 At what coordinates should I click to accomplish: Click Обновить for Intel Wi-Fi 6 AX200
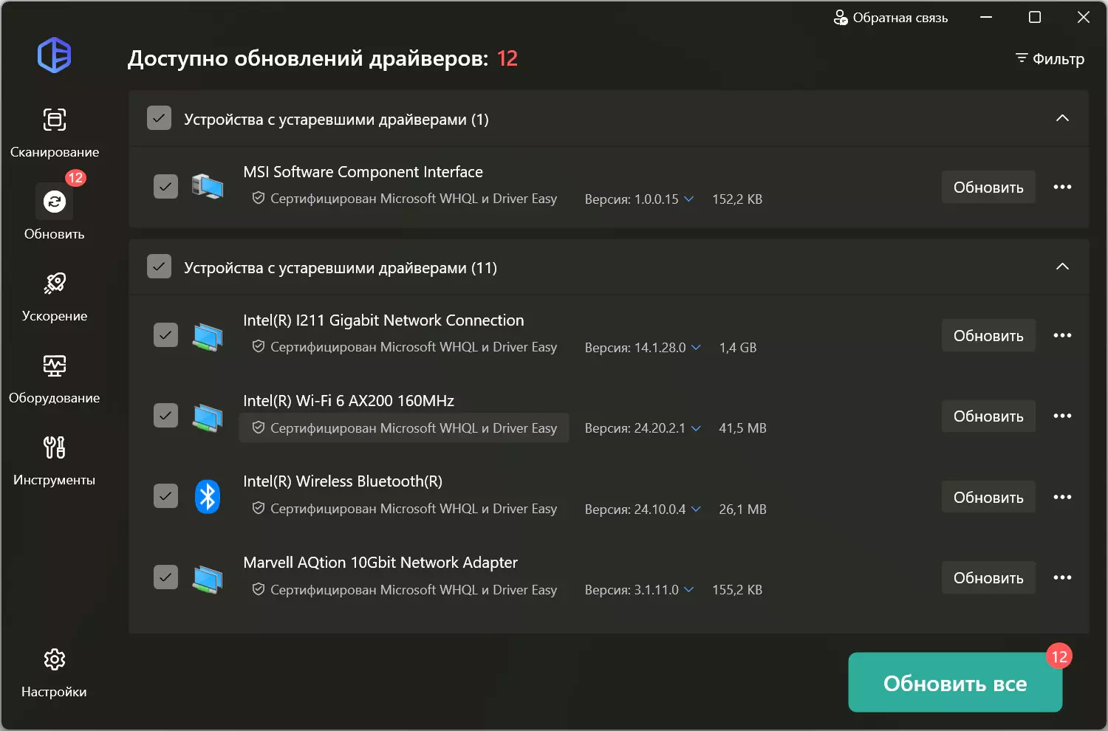click(x=988, y=416)
